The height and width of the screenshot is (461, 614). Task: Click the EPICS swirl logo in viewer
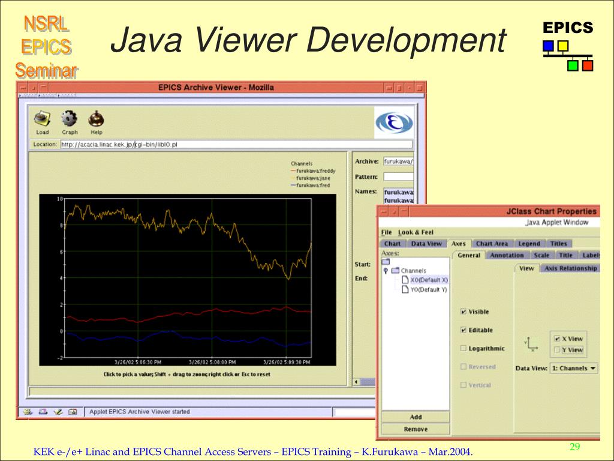[x=394, y=122]
